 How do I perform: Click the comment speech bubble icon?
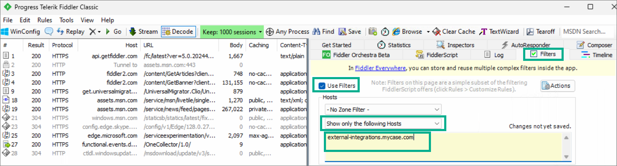(x=49, y=31)
